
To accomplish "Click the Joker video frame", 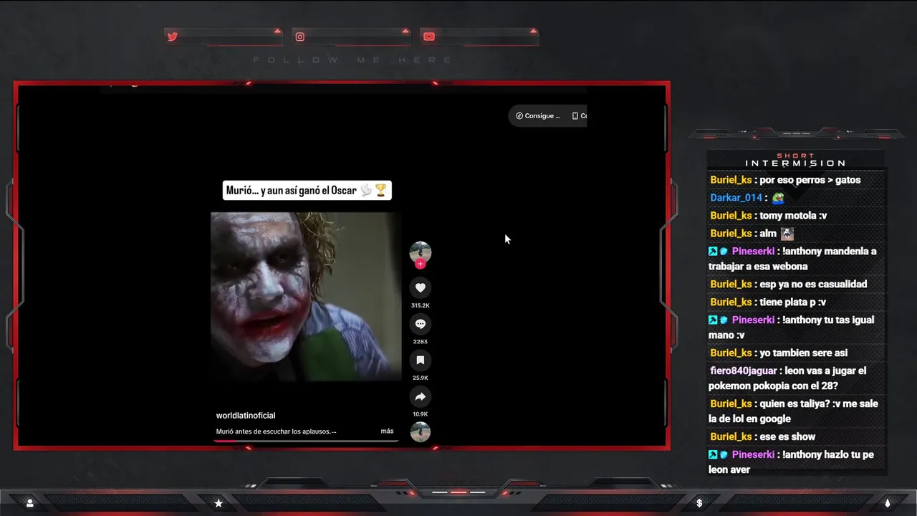I will pos(306,296).
